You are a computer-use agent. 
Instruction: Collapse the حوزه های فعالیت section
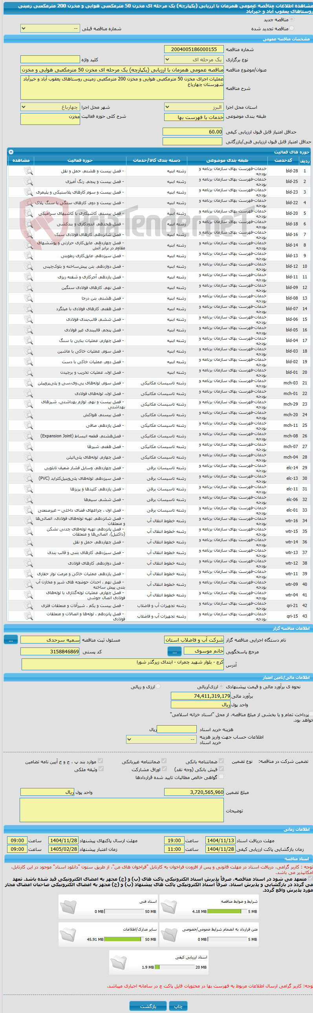point(11,152)
